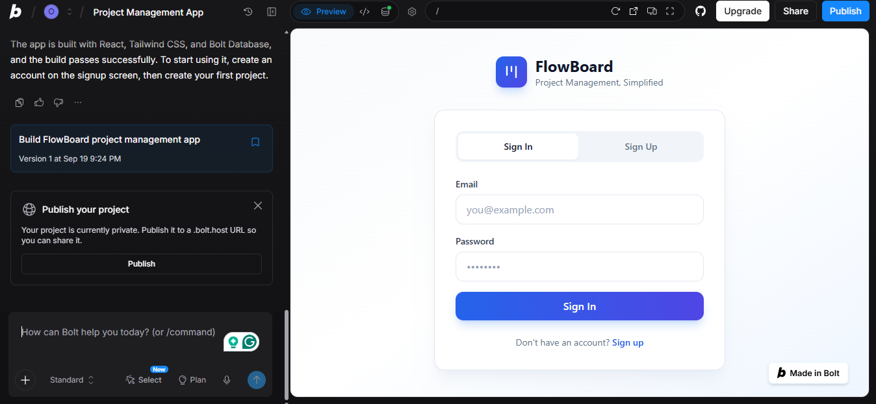Open the version history clock icon
Screen dimensions: 876x404
[x=248, y=12]
